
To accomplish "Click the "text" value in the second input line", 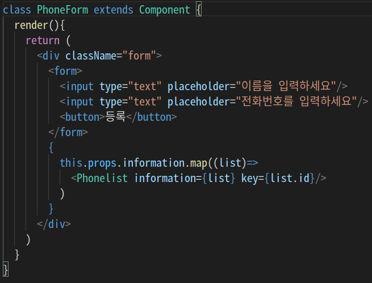I will [145, 102].
